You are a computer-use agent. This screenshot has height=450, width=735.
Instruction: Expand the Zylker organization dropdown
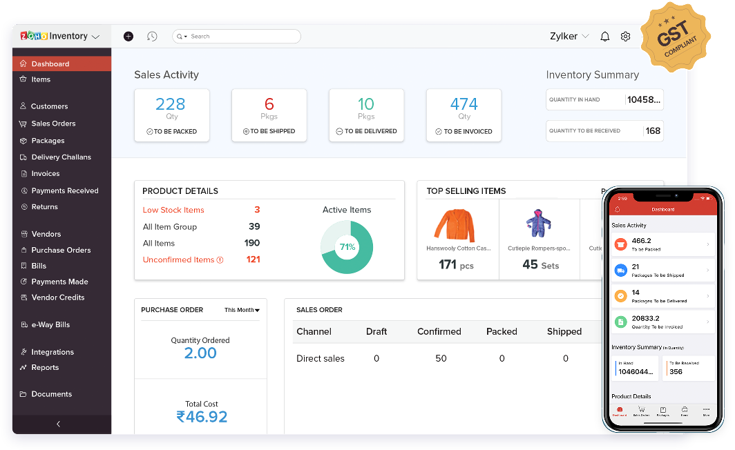(x=569, y=36)
